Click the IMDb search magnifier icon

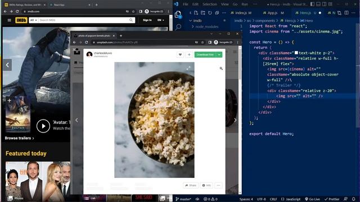coord(131,20)
